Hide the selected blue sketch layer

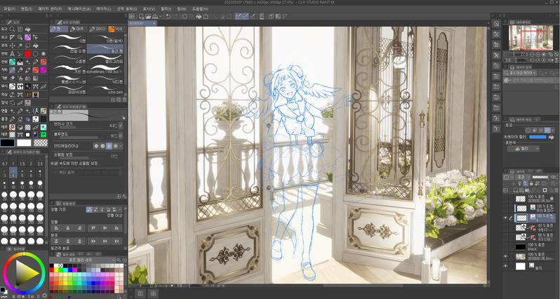pos(505,218)
